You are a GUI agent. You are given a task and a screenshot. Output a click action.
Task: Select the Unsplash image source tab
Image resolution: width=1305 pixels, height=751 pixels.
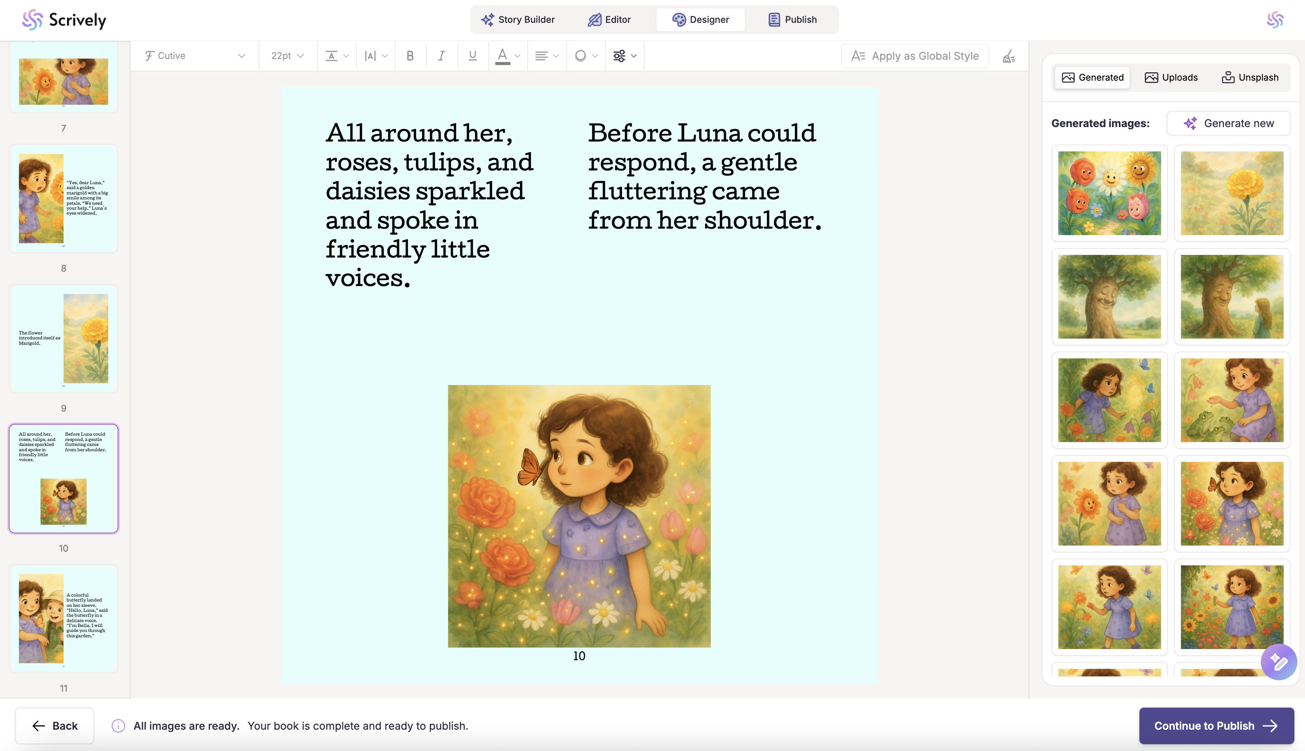pos(1250,77)
